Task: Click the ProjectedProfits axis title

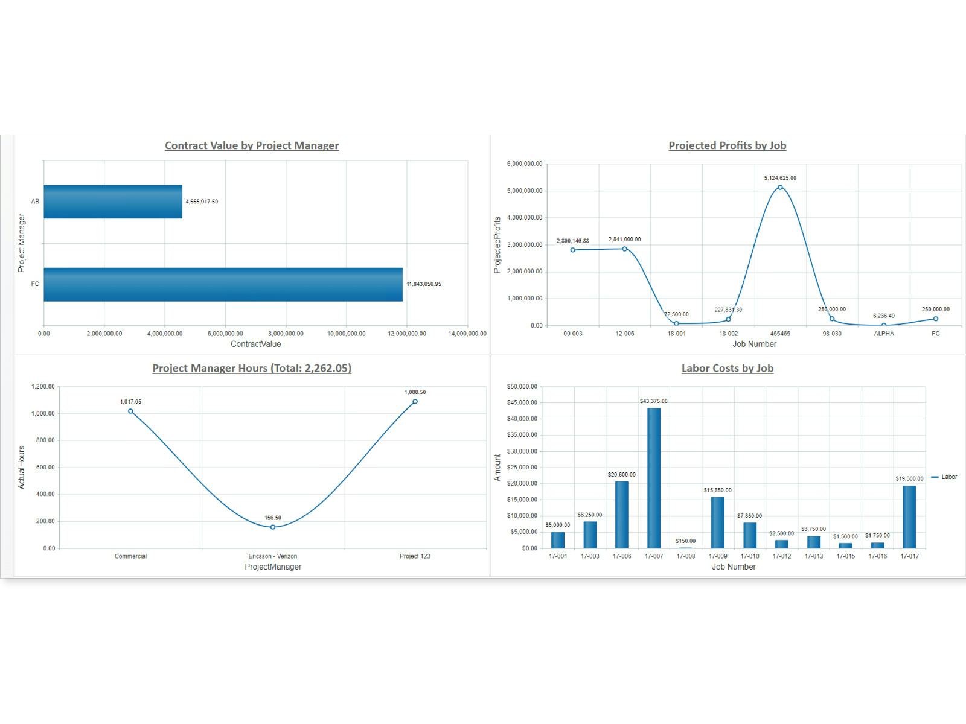Action: 497,245
